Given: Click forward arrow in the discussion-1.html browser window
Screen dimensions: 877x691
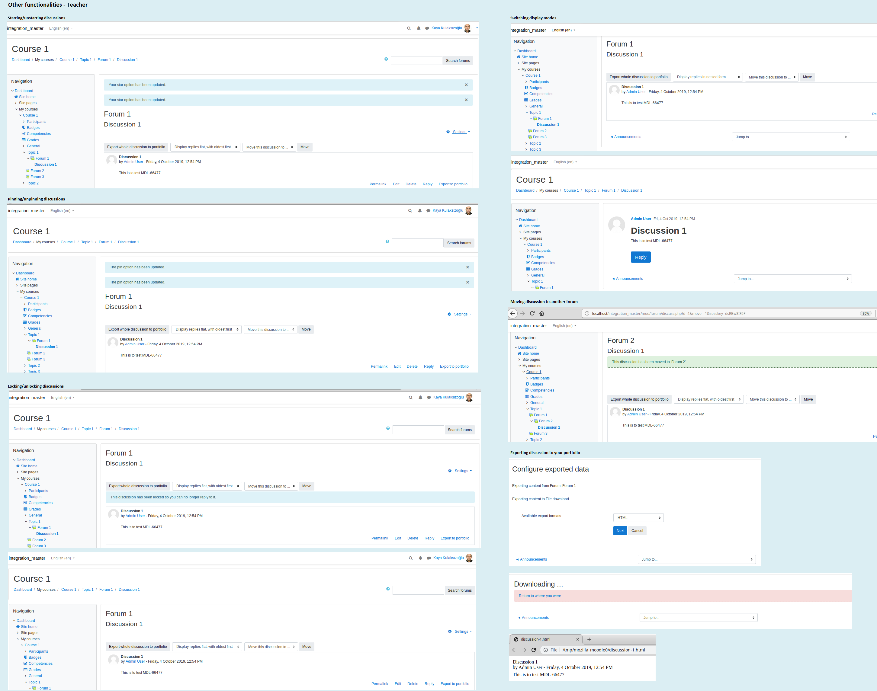Looking at the screenshot, I should [524, 650].
